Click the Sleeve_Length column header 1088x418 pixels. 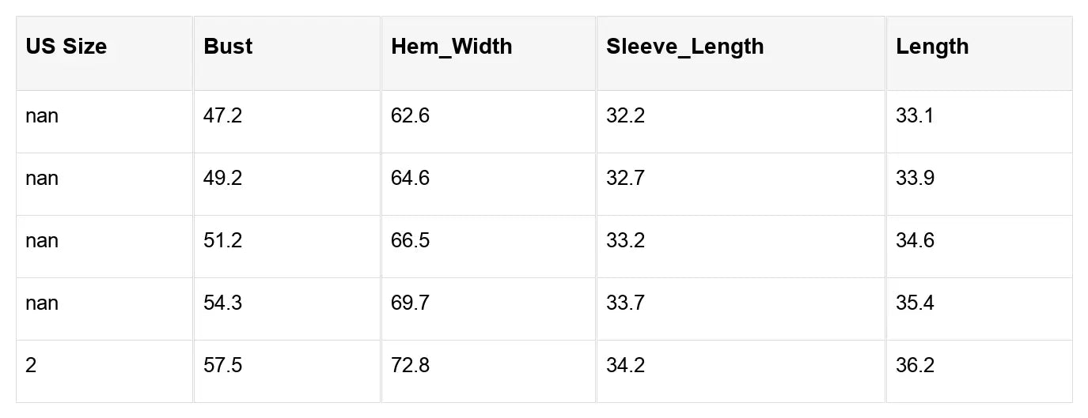pyautogui.click(x=684, y=47)
